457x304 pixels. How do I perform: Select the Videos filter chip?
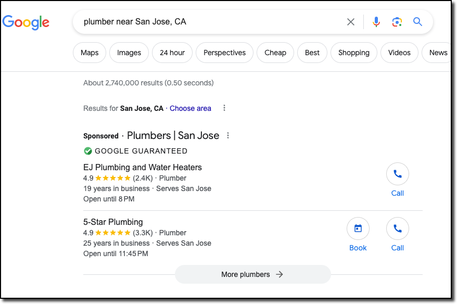[399, 53]
